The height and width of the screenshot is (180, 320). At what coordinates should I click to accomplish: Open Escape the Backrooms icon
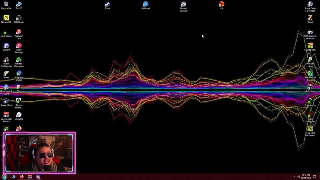click(310, 131)
